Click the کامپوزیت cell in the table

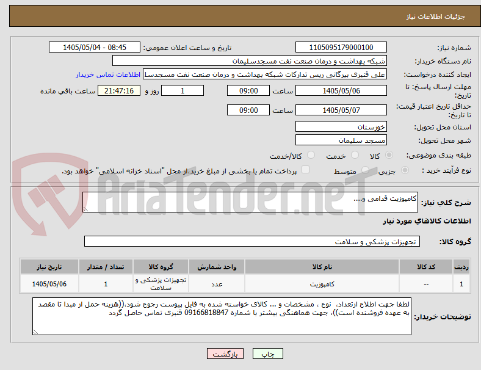pos(322,284)
